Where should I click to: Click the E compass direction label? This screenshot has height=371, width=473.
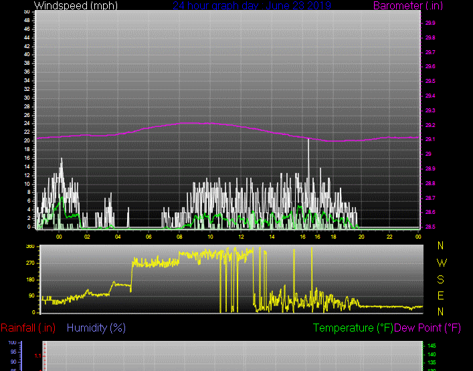click(x=440, y=295)
